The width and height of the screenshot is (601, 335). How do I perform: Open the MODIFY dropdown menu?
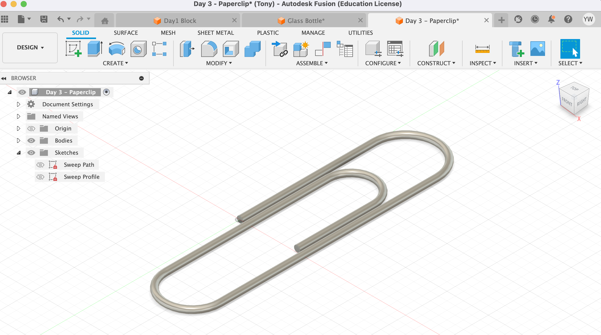point(219,63)
